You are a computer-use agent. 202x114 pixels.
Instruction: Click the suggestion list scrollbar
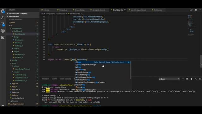tap(131, 70)
